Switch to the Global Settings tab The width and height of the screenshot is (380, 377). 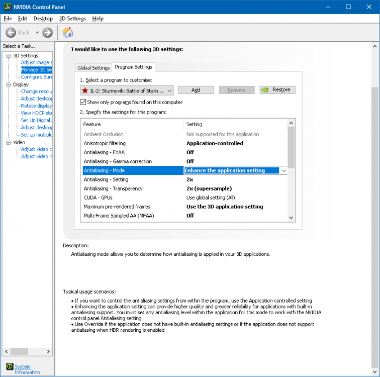[93, 68]
